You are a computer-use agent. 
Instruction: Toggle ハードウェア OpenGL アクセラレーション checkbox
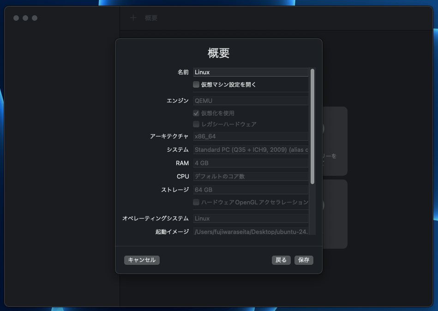point(196,202)
